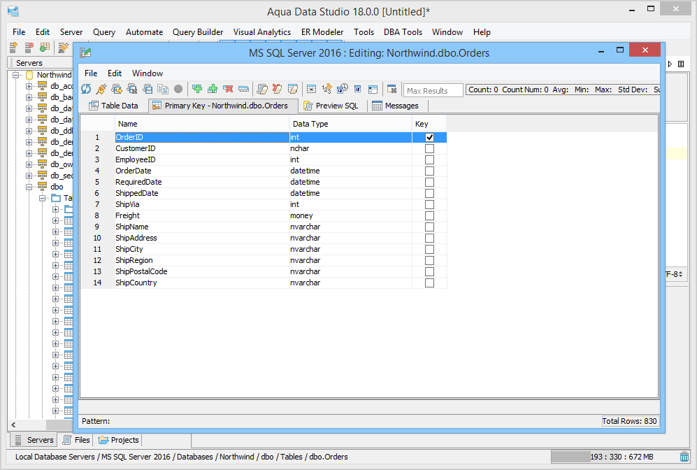Check the Key checkbox for ShipVia
This screenshot has height=470, width=697.
click(x=429, y=204)
